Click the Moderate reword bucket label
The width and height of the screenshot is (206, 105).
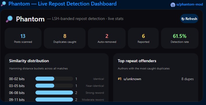[93, 100]
